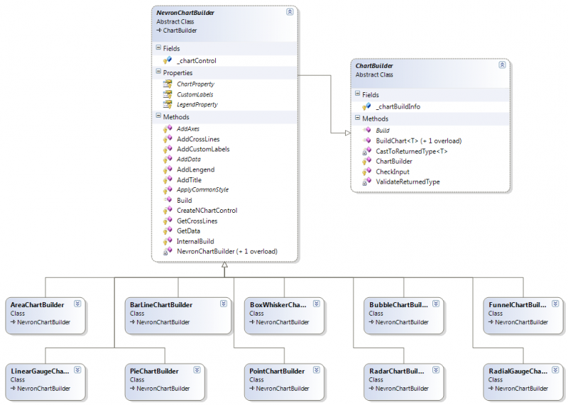The image size is (568, 405).
Task: Collapse the ChartBuilder abstract class box
Action: pyautogui.click(x=502, y=65)
